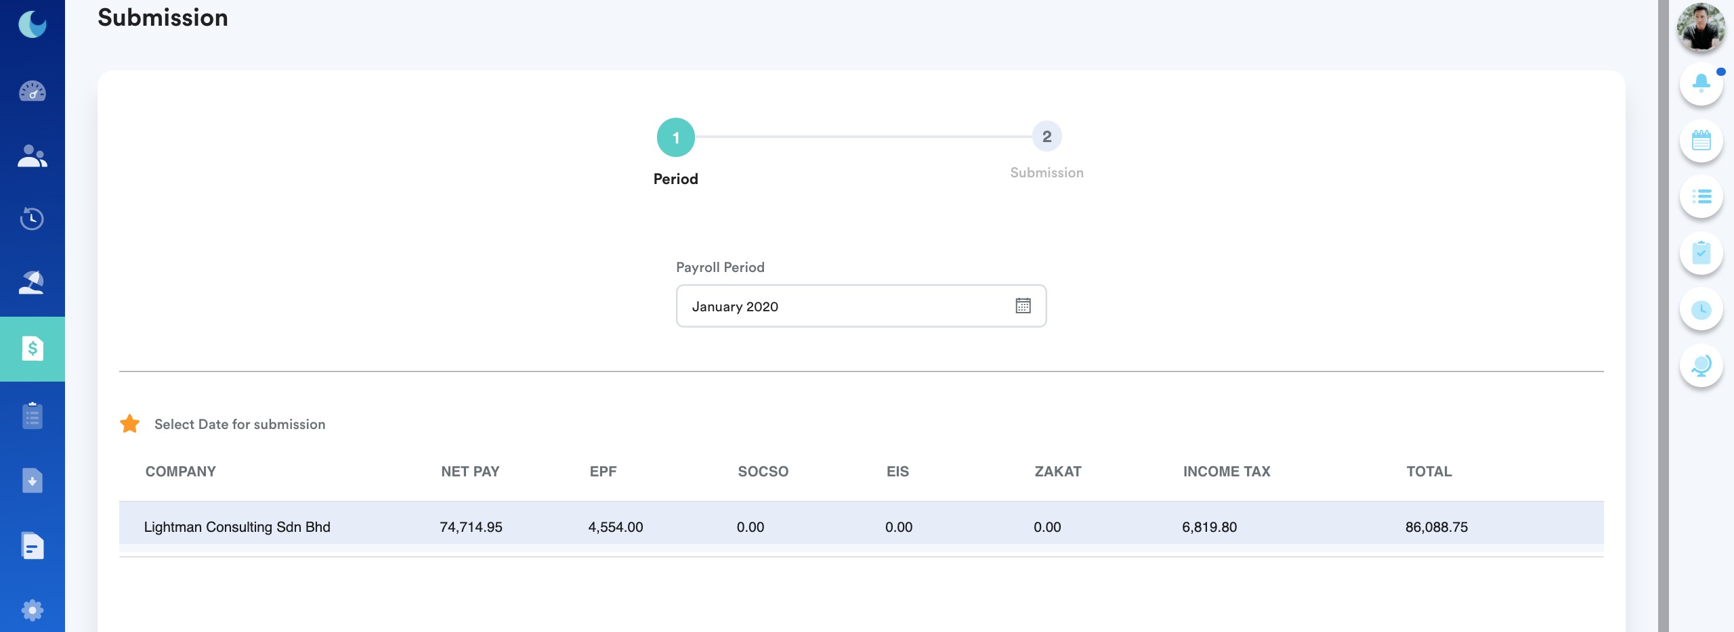Click the net pay value 74,714.95
Image resolution: width=1734 pixels, height=632 pixels.
click(471, 527)
